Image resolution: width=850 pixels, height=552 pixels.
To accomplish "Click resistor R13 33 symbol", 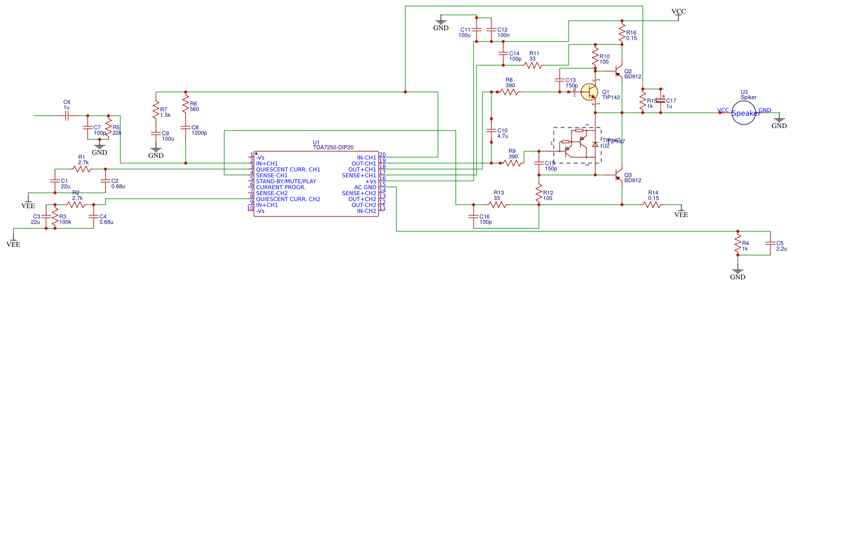I will tap(497, 205).
